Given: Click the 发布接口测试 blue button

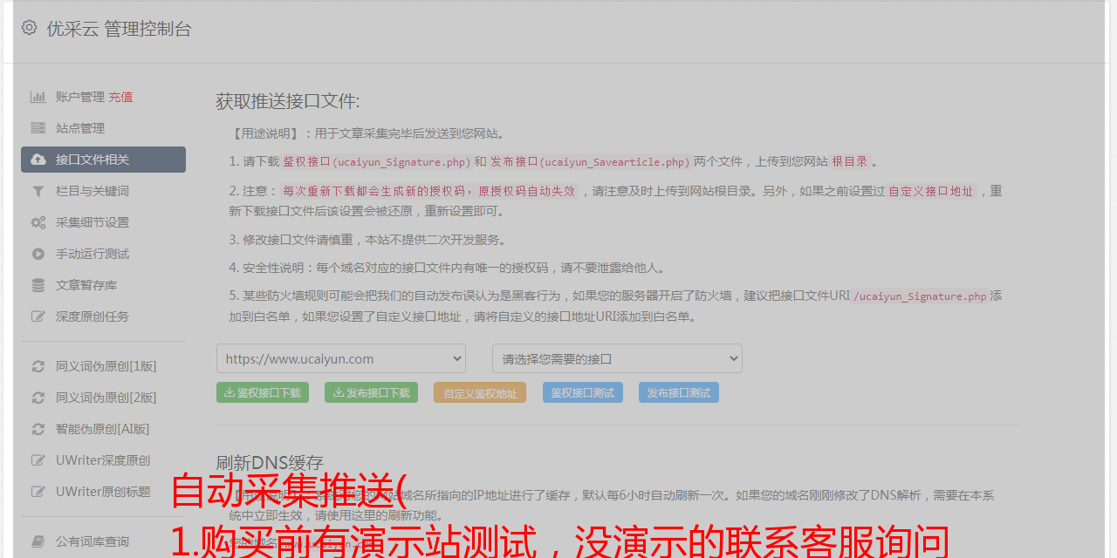Looking at the screenshot, I should [x=679, y=392].
